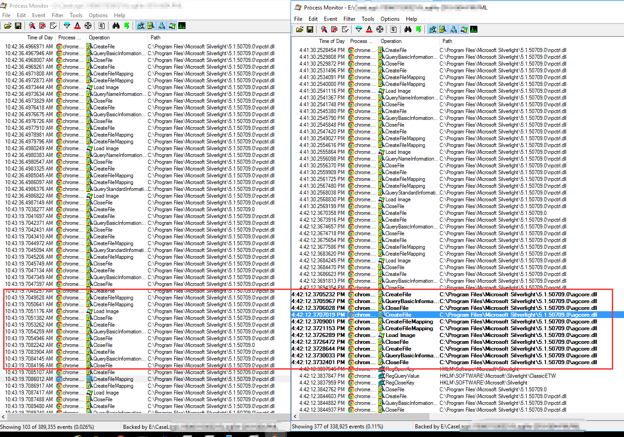Toggle autoscroll in right Process Monitor window
624x437 pixels.
click(334, 29)
